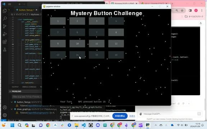
Task: Click game button 8
Action: coord(116,32)
